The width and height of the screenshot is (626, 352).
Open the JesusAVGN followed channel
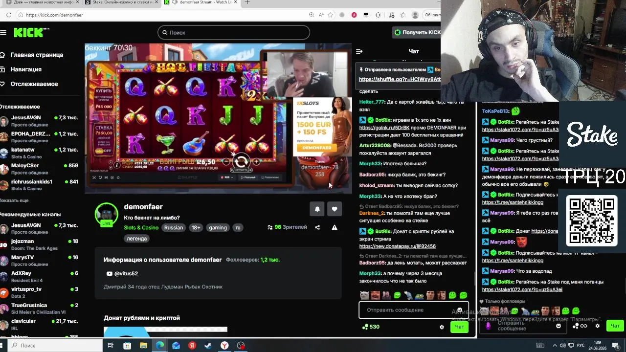pos(39,121)
